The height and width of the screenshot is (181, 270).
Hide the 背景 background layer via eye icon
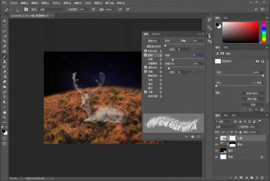coord(217,157)
